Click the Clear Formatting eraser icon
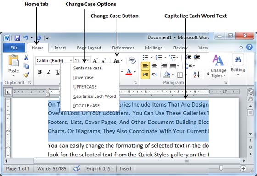This screenshot has width=257, height=176. coord(133,60)
